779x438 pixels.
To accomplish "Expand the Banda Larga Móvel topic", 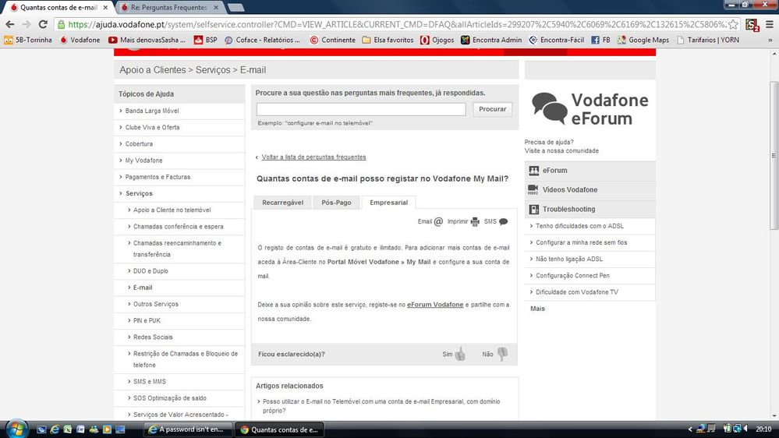I will click(x=152, y=111).
